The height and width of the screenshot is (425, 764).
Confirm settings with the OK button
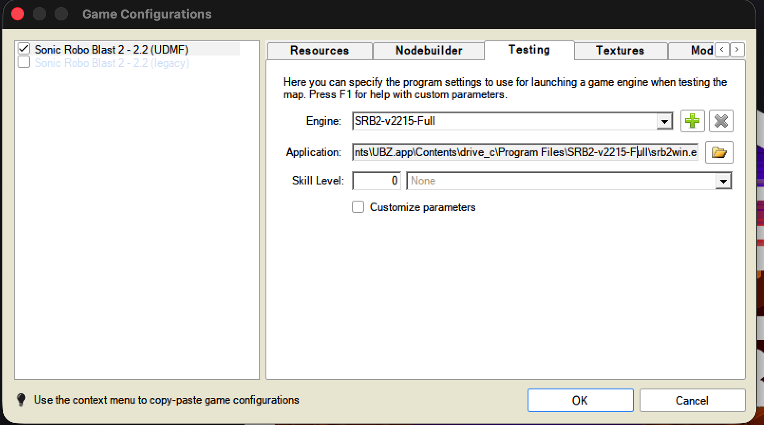580,400
